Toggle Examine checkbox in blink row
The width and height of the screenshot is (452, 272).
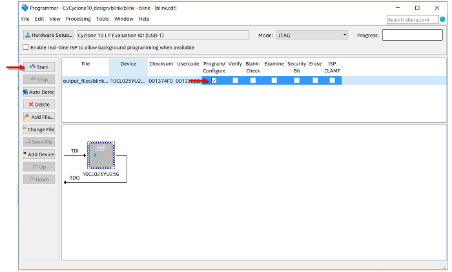point(274,81)
